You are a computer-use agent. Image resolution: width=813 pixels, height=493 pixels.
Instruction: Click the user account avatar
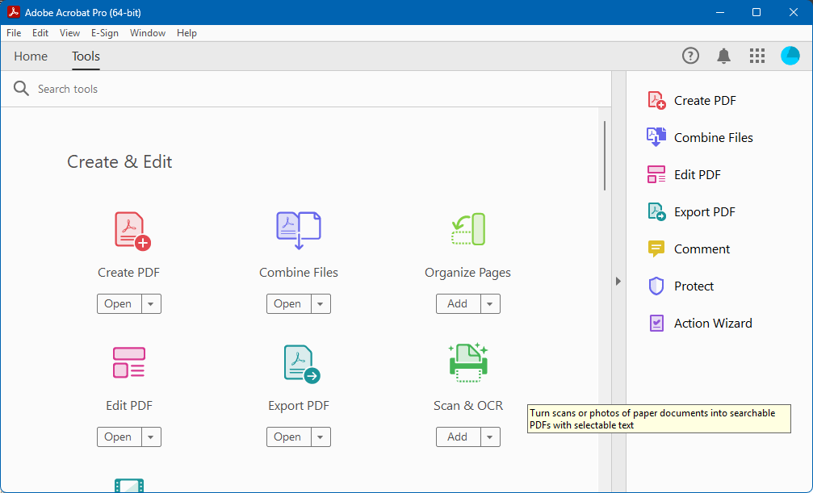click(790, 56)
